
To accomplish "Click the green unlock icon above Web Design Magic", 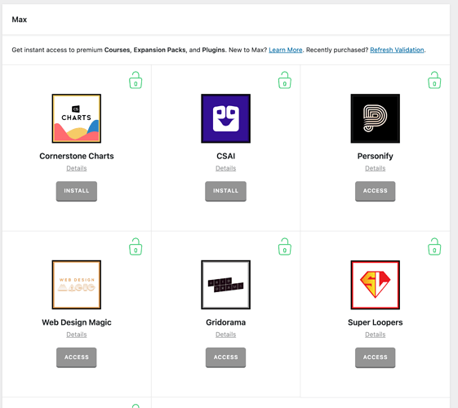I will click(x=136, y=246).
